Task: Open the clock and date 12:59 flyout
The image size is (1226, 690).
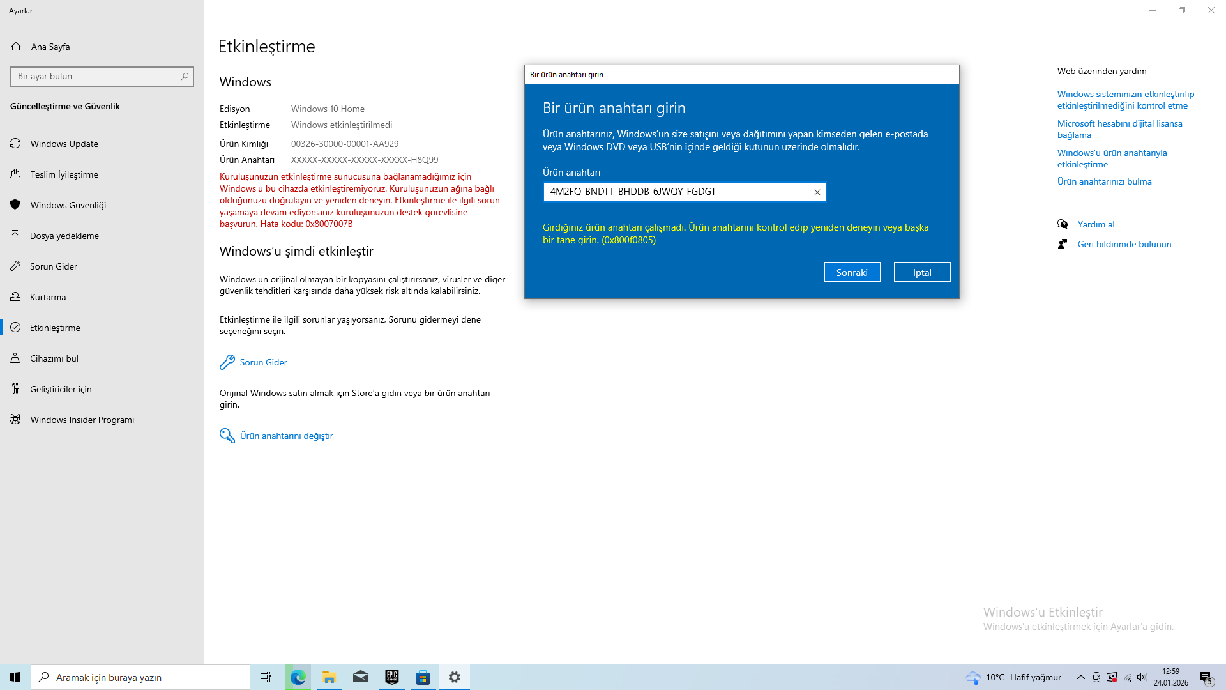Action: tap(1170, 677)
